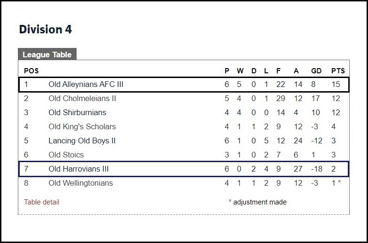Open the Table detail link
The width and height of the screenshot is (368, 243).
click(x=41, y=202)
